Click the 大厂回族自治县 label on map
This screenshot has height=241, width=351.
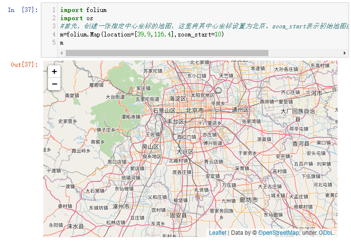pos(298,115)
